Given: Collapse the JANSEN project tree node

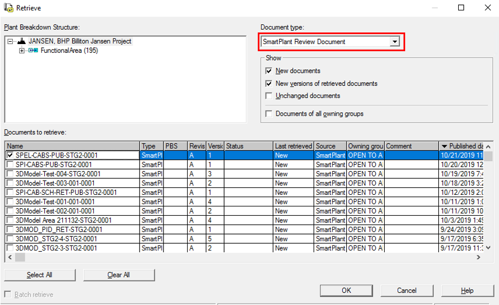Looking at the screenshot, I should click(11, 41).
